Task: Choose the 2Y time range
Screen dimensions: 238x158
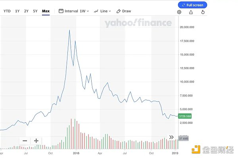Action: (x=26, y=11)
